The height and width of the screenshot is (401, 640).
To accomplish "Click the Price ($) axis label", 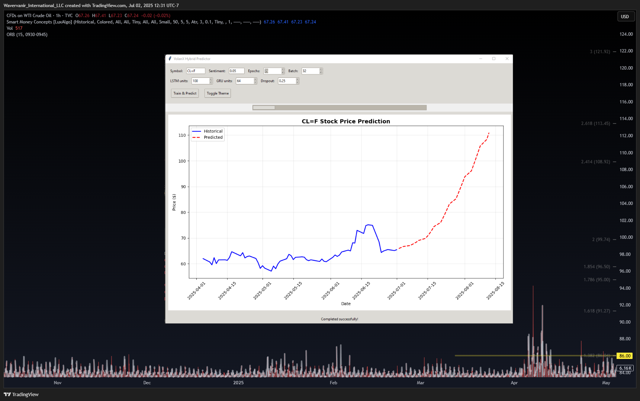I will [174, 202].
